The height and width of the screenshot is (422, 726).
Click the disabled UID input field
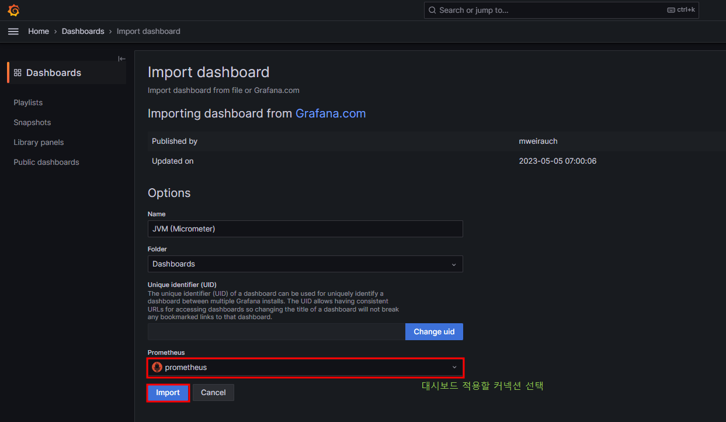point(276,331)
